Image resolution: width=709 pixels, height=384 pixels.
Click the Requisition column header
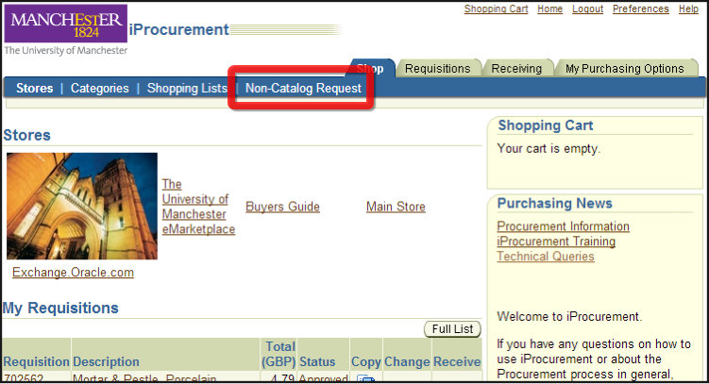pos(36,362)
